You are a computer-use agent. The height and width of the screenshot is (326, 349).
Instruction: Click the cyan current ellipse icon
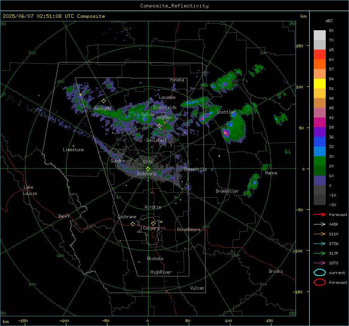point(320,273)
